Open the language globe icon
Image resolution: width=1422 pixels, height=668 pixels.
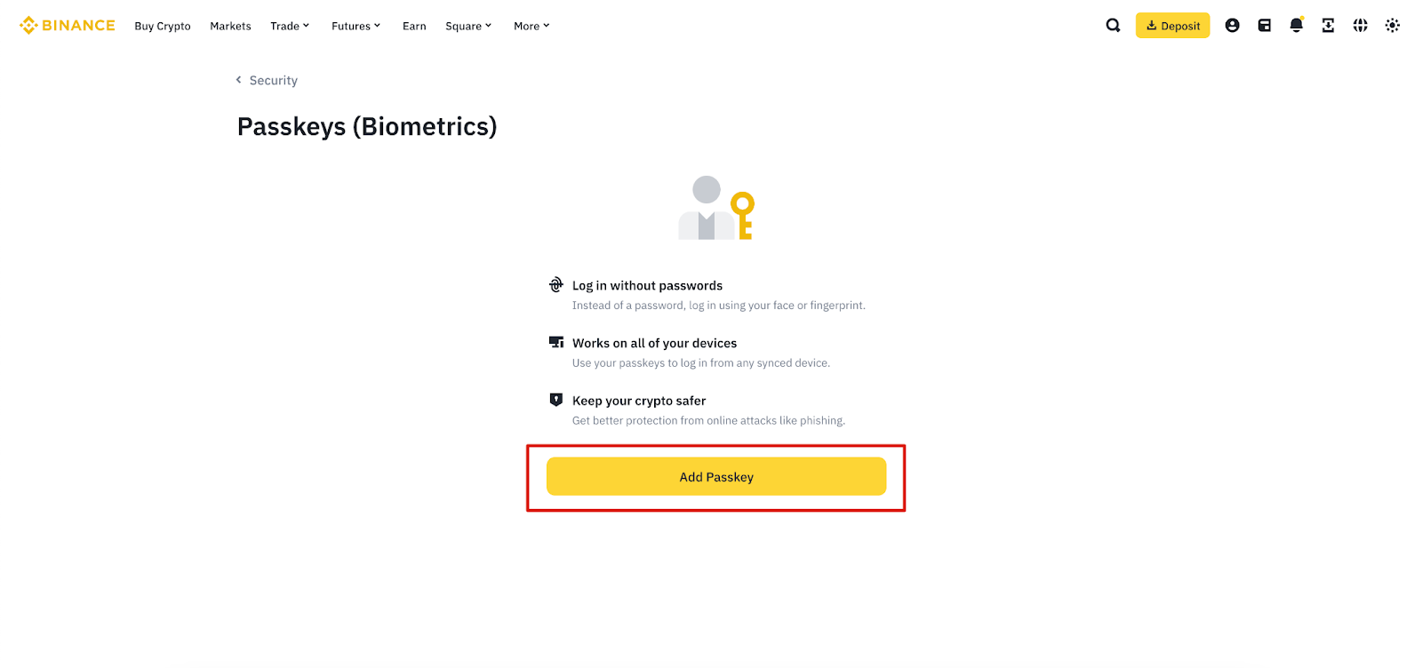tap(1361, 26)
